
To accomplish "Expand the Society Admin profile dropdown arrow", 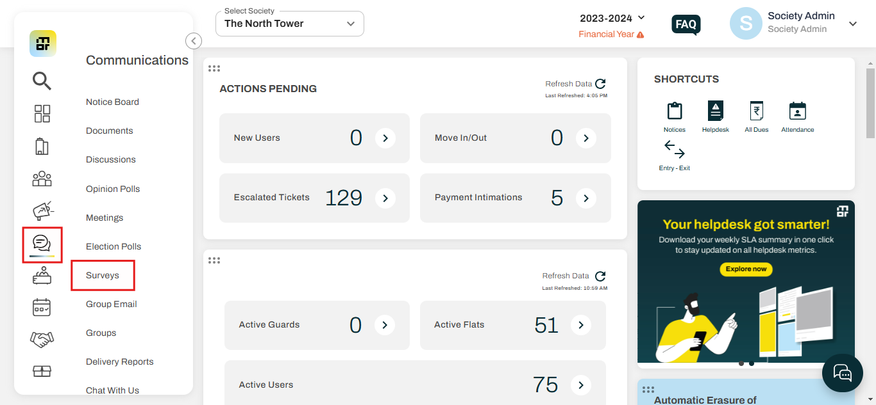I will 853,24.
